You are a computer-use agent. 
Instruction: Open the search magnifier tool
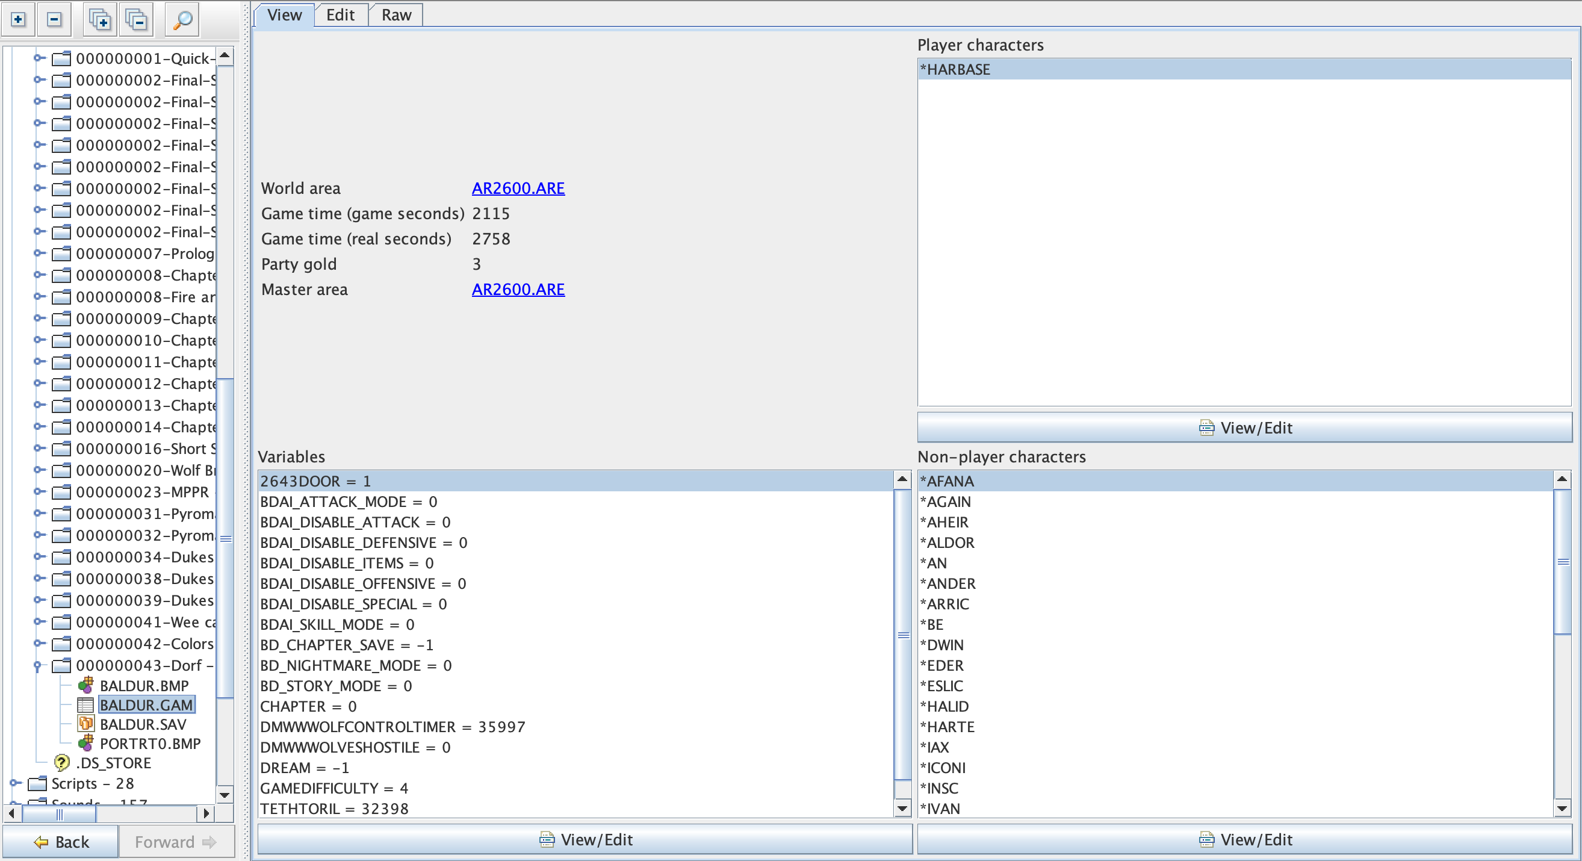182,20
